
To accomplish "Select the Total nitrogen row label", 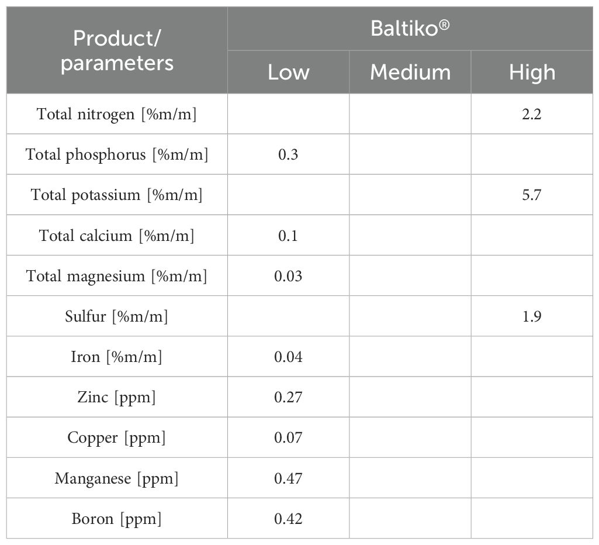I will tap(117, 114).
